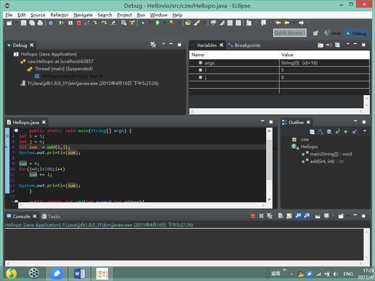Click the Quick Access search field

290,33
